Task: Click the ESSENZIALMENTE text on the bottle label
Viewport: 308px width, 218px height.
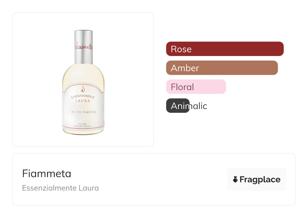Action: click(83, 97)
